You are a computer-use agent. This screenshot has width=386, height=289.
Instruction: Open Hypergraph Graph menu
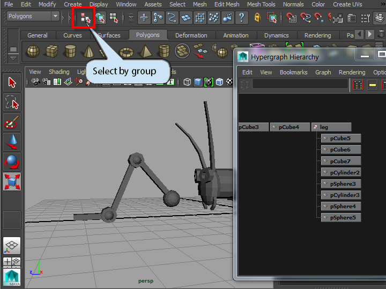tap(323, 72)
